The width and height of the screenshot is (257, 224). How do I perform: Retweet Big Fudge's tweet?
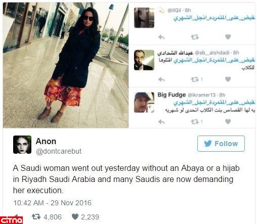pos(195,122)
